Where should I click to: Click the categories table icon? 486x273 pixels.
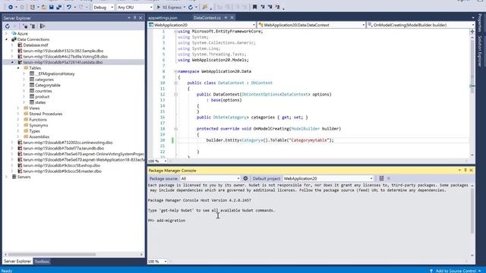32,79
